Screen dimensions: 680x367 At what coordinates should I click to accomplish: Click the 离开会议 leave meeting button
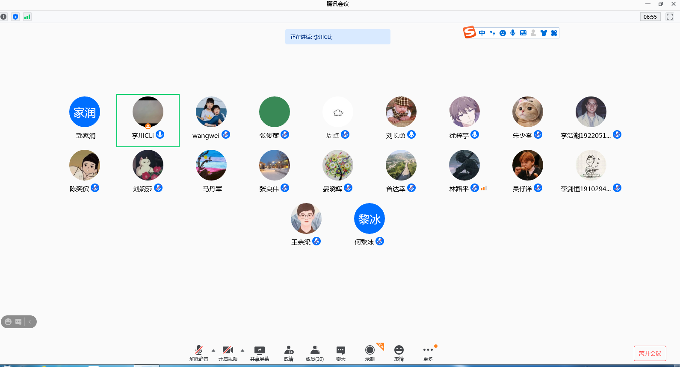(650, 353)
